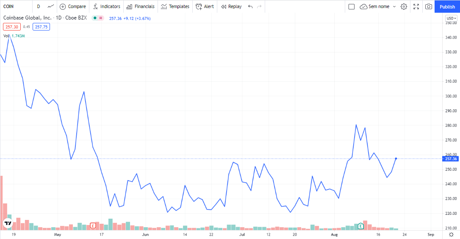Expand the layout name dropdown arrow

point(394,6)
